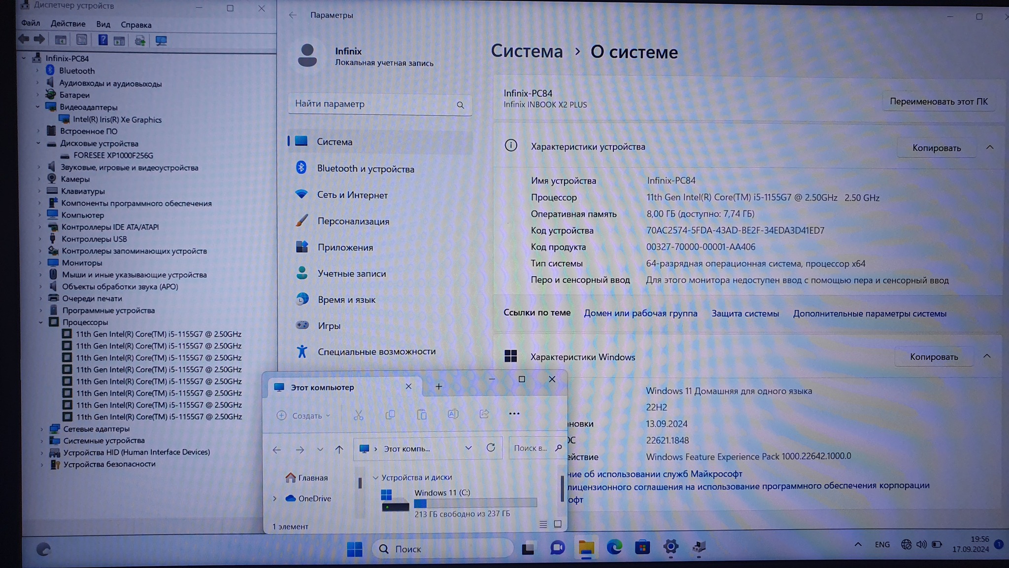This screenshot has height=568, width=1009.
Task: Click the scan for hardware changes icon
Action: pos(161,41)
